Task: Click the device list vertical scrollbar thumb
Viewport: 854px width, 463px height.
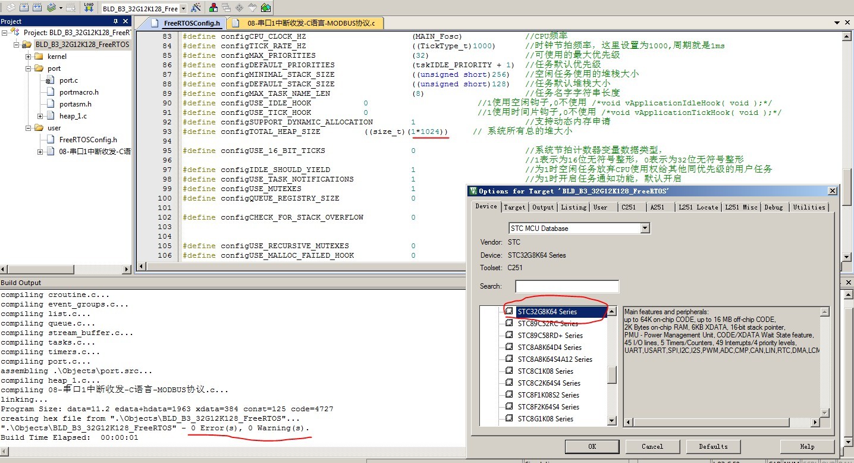Action: (612, 375)
